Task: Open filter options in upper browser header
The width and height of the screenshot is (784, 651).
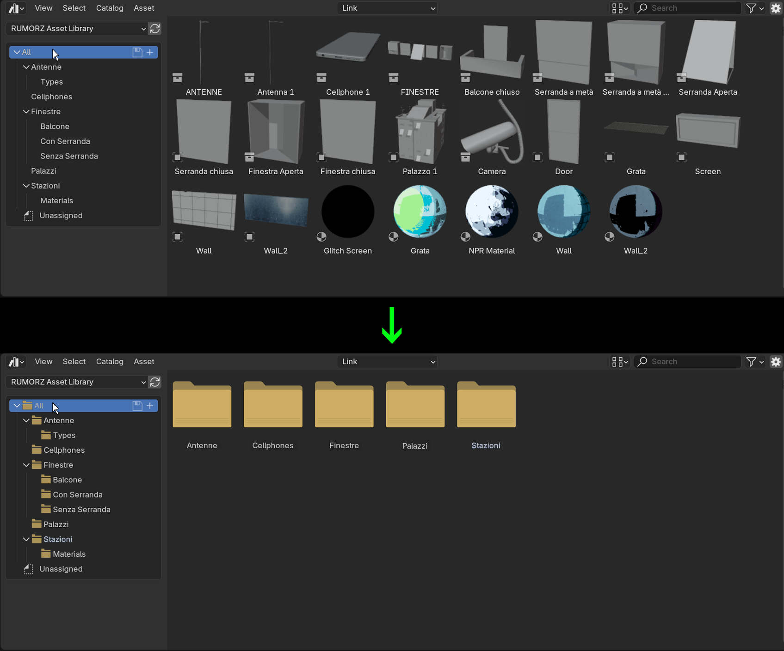Action: tap(755, 8)
